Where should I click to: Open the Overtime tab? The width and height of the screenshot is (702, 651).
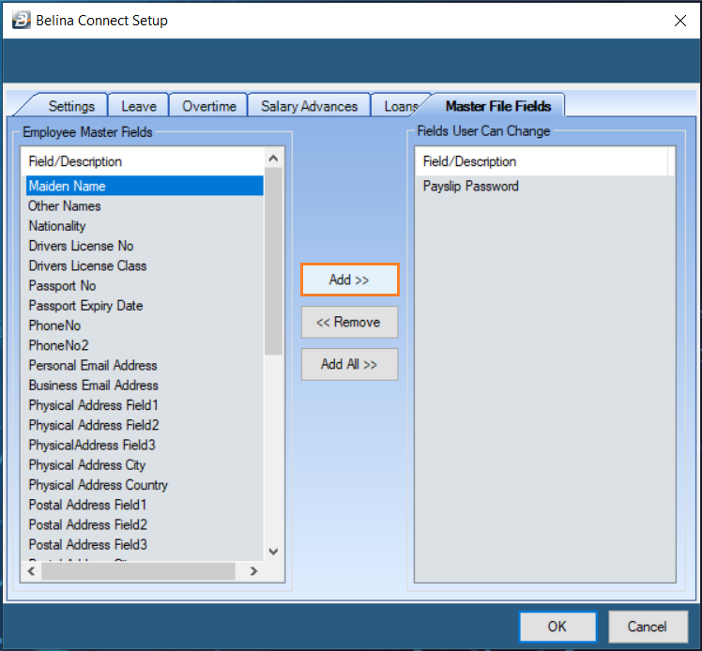[x=209, y=106]
